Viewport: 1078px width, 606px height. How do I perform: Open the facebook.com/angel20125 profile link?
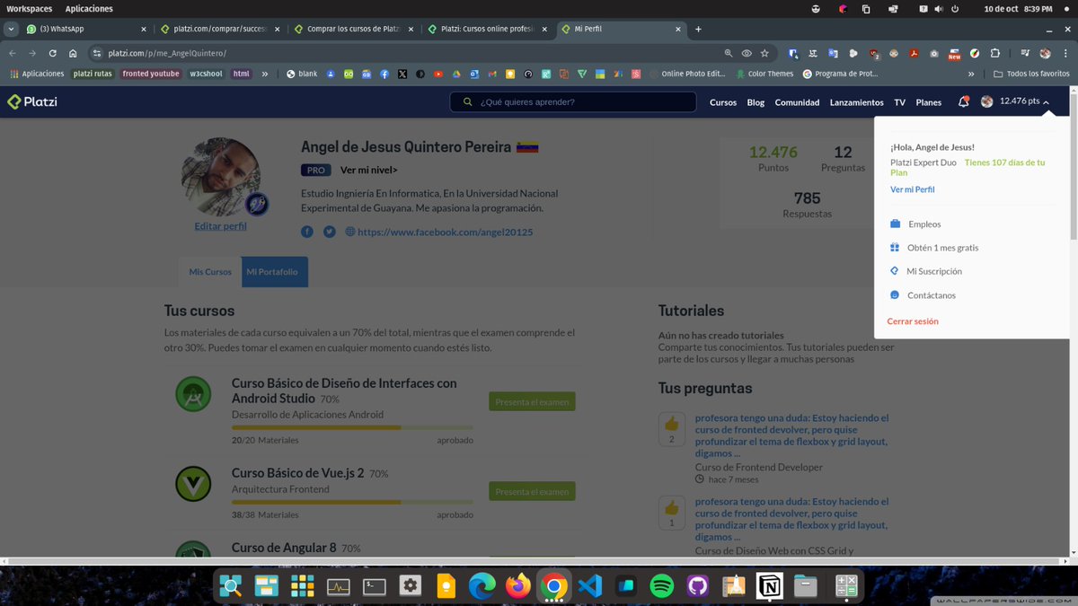[x=445, y=232]
